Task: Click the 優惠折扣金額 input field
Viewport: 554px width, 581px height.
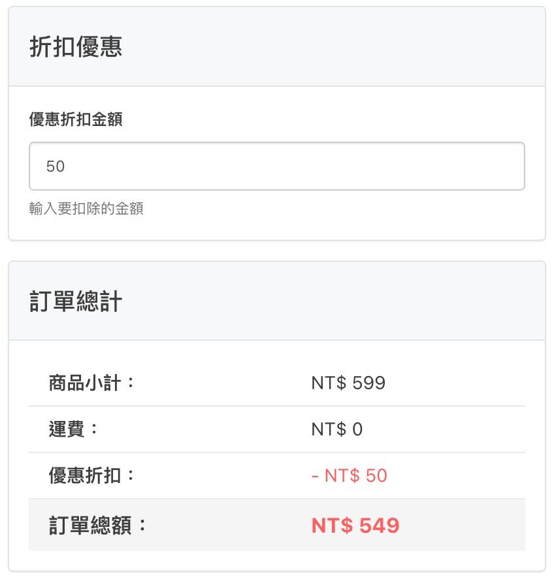Action: click(276, 166)
